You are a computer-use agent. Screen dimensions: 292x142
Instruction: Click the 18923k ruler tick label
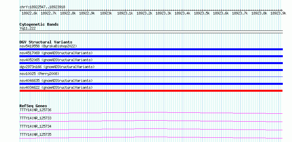(106, 13)
